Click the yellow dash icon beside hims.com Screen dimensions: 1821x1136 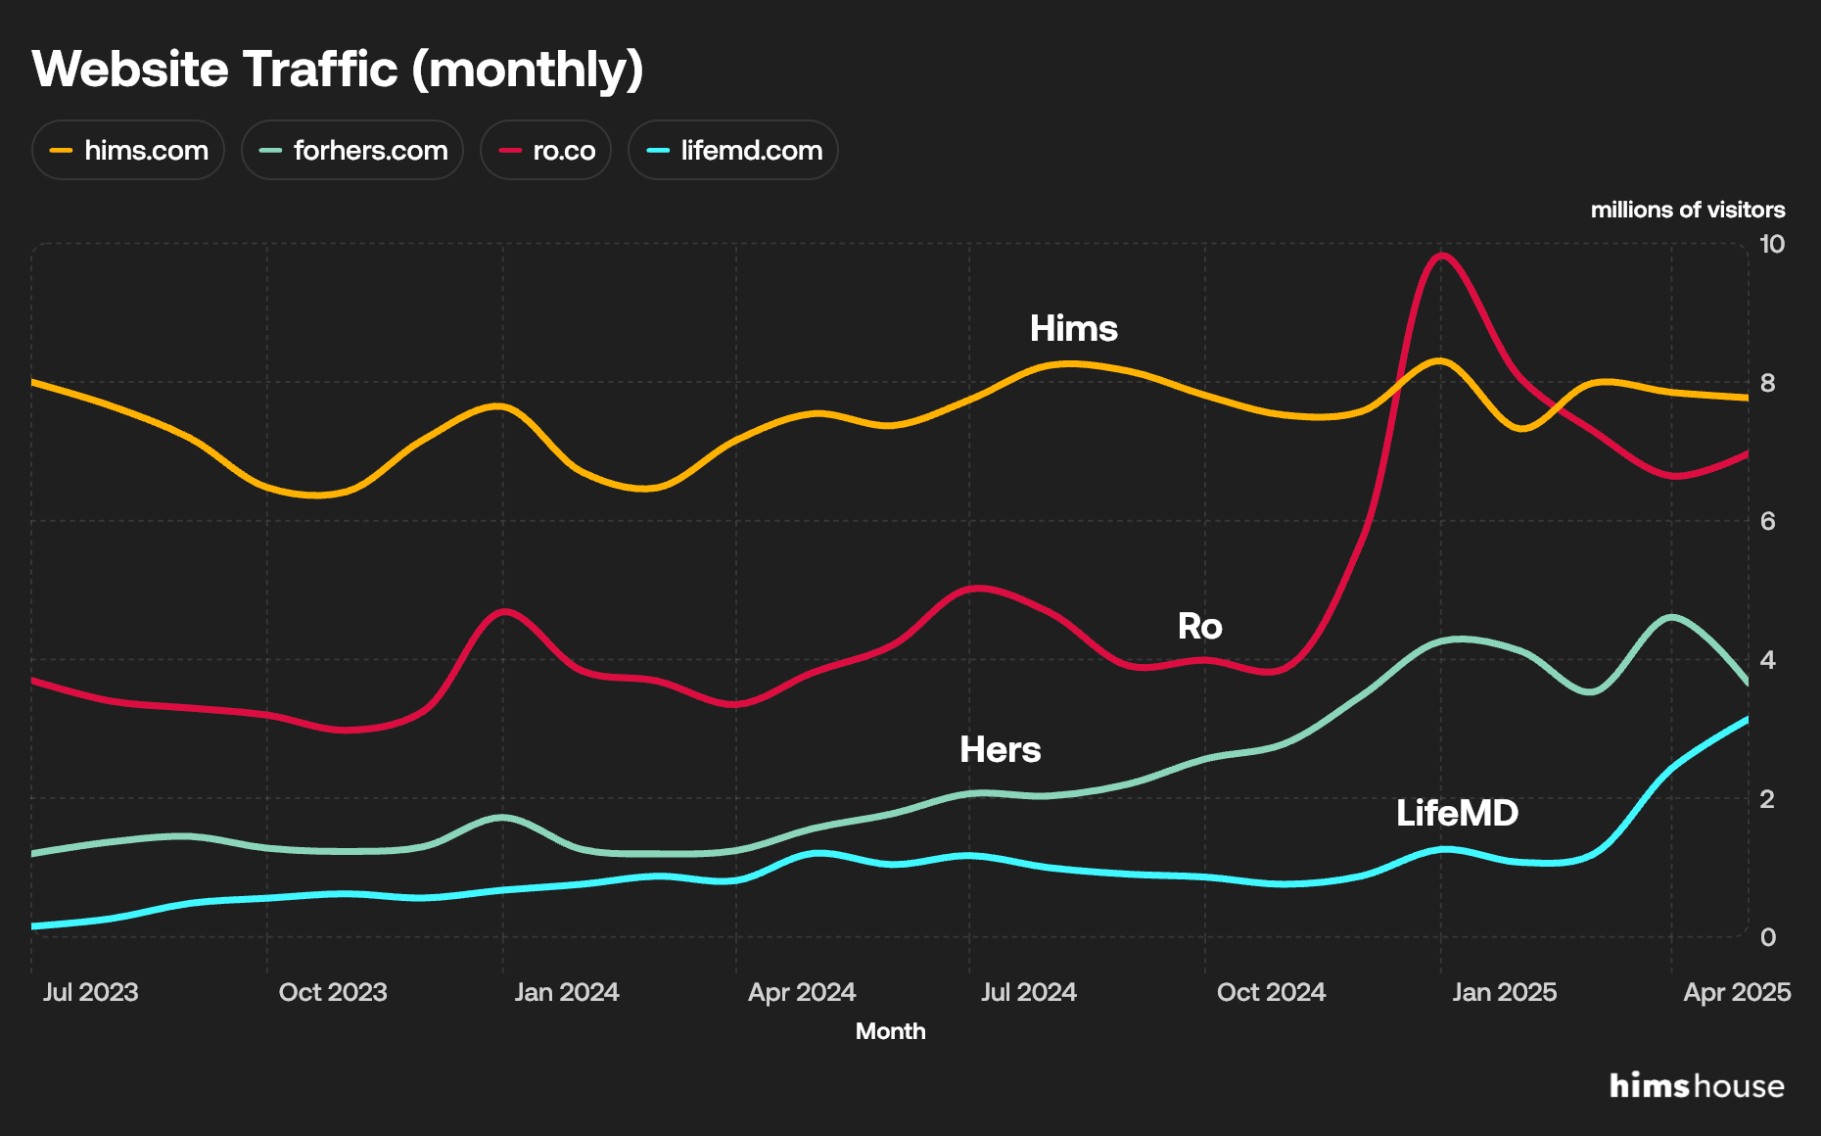tap(62, 150)
